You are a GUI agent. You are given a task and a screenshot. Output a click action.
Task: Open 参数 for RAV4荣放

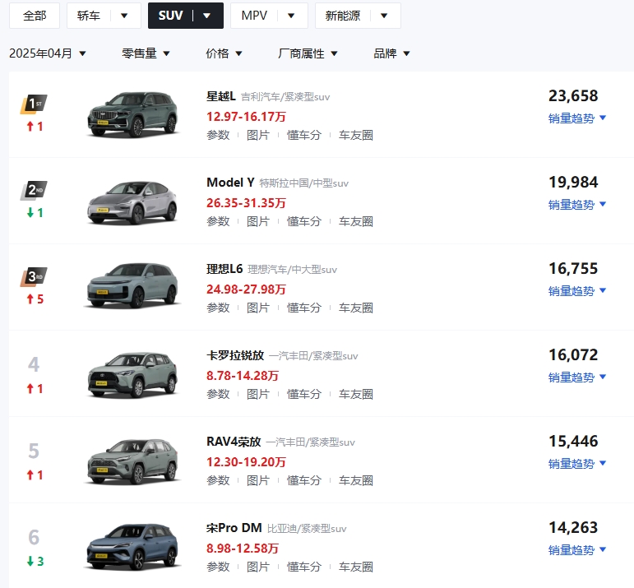coord(218,480)
